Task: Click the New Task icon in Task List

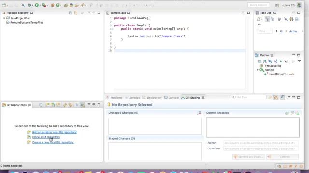Action: pyautogui.click(x=259, y=19)
